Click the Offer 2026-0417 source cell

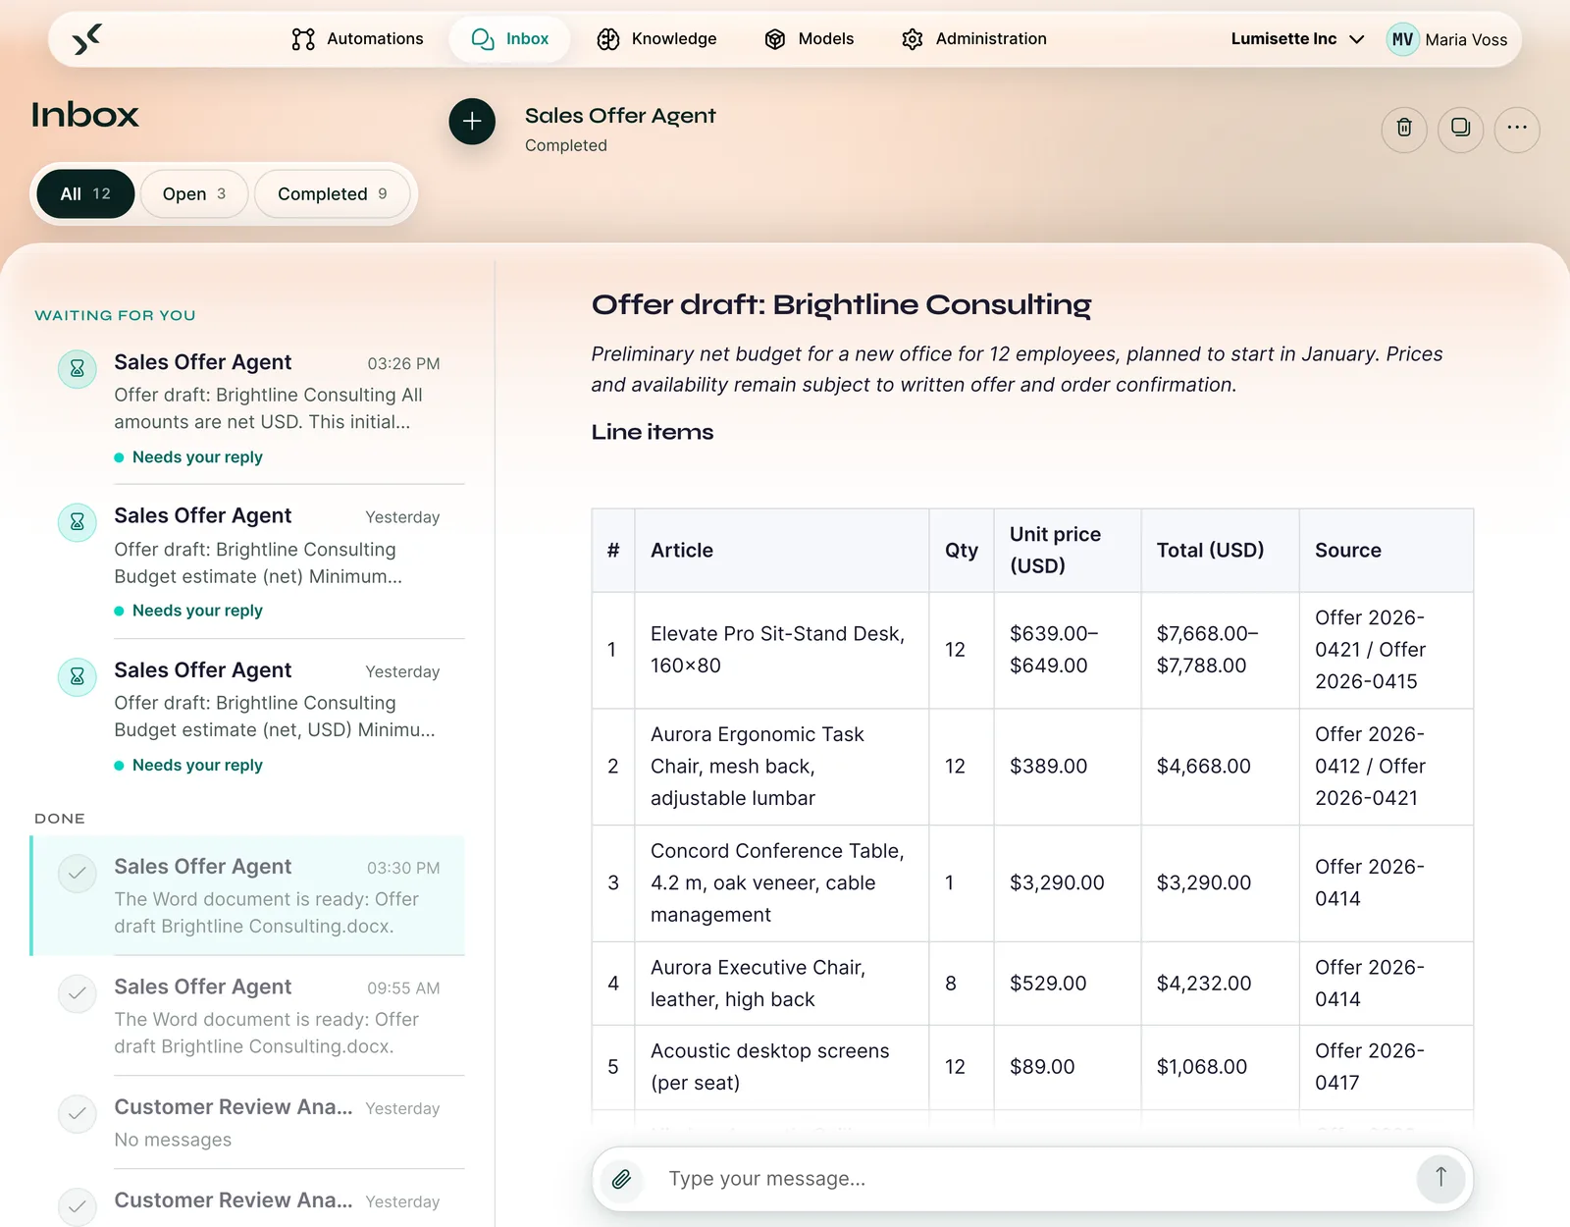click(x=1387, y=1067)
